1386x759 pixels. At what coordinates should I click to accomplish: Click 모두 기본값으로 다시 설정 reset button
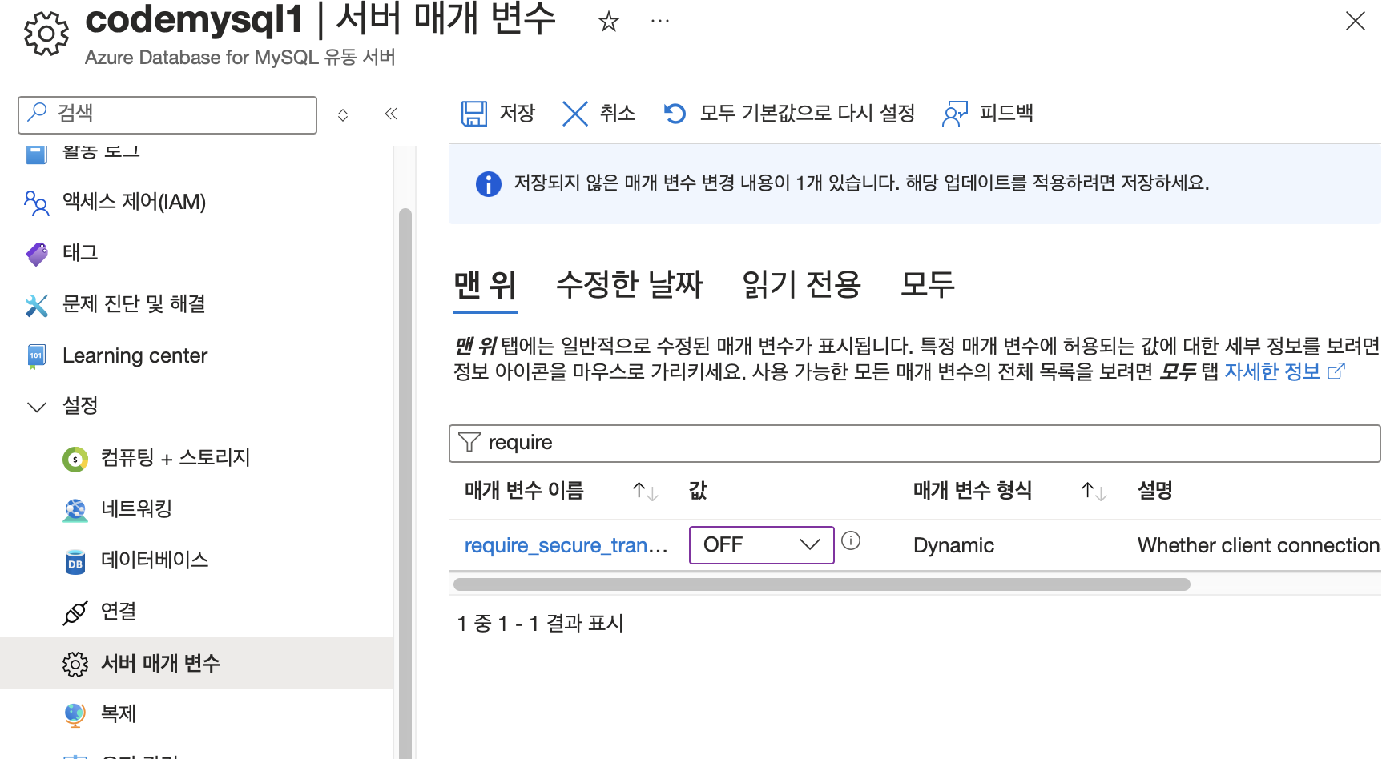[789, 114]
